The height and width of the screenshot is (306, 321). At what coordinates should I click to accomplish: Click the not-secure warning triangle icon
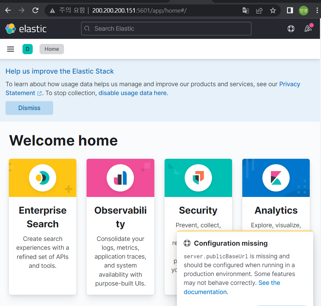52,11
